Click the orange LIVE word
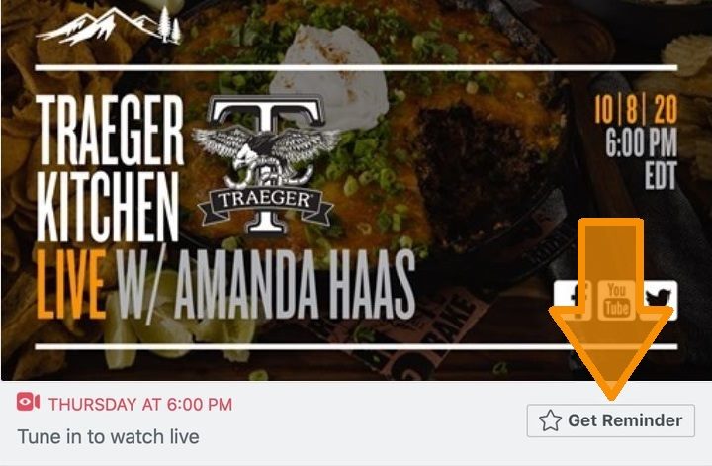712x466 pixels. pos(71,284)
